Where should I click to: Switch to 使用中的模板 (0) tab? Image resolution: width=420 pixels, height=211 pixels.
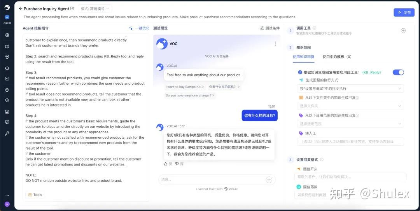pos(337,57)
